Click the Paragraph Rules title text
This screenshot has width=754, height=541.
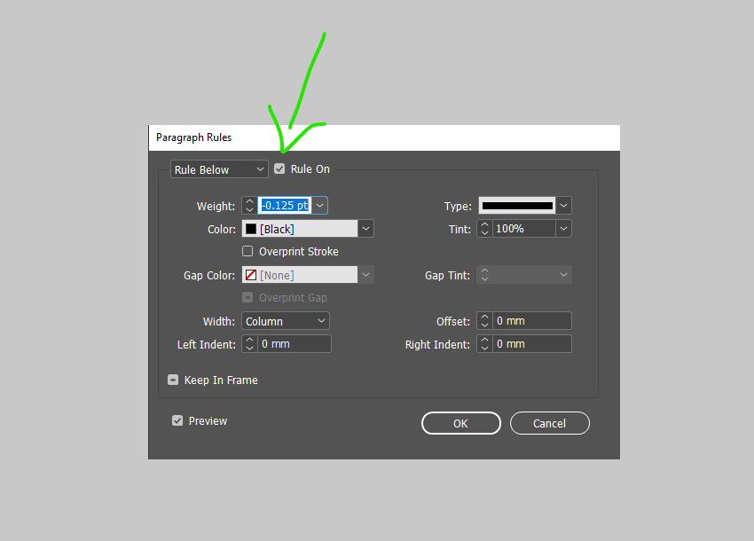click(x=193, y=137)
